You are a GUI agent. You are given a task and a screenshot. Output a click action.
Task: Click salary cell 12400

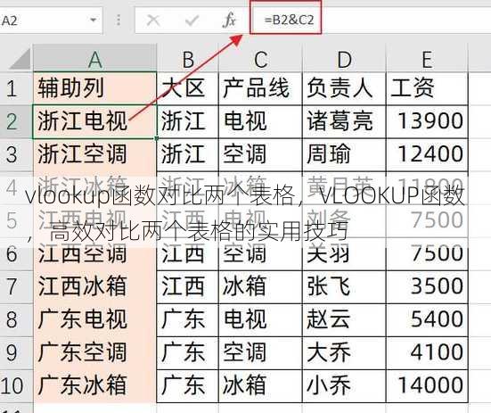[x=427, y=154]
